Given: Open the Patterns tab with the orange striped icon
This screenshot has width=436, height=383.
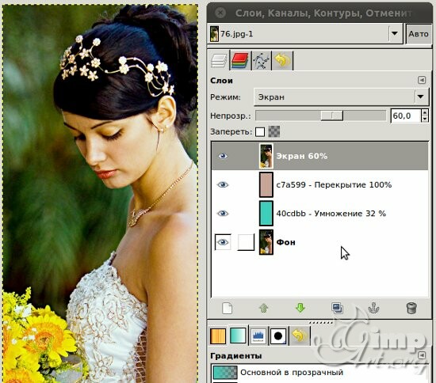Looking at the screenshot, I should [218, 336].
